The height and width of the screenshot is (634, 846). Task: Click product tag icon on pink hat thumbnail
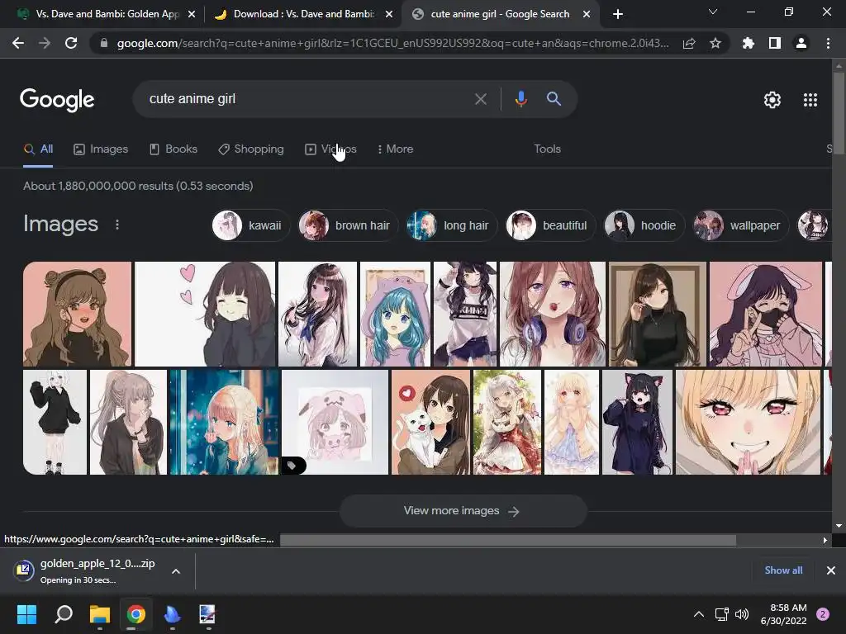click(292, 466)
